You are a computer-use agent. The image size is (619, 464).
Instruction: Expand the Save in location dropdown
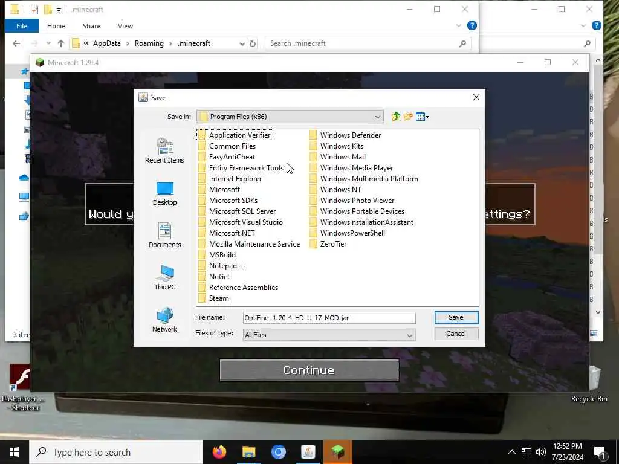point(377,117)
